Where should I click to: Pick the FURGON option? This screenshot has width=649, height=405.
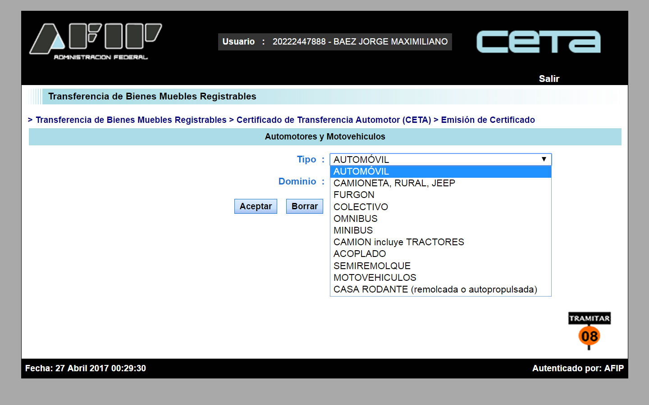[x=441, y=195]
